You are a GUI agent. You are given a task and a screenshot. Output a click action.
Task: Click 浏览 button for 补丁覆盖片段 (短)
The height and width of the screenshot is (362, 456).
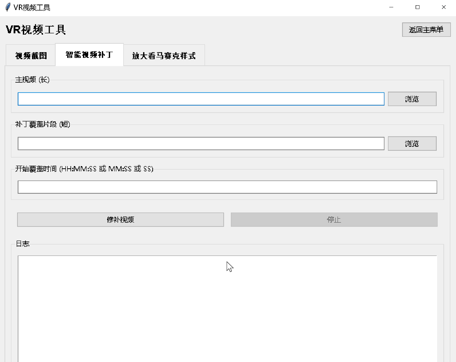[412, 144]
